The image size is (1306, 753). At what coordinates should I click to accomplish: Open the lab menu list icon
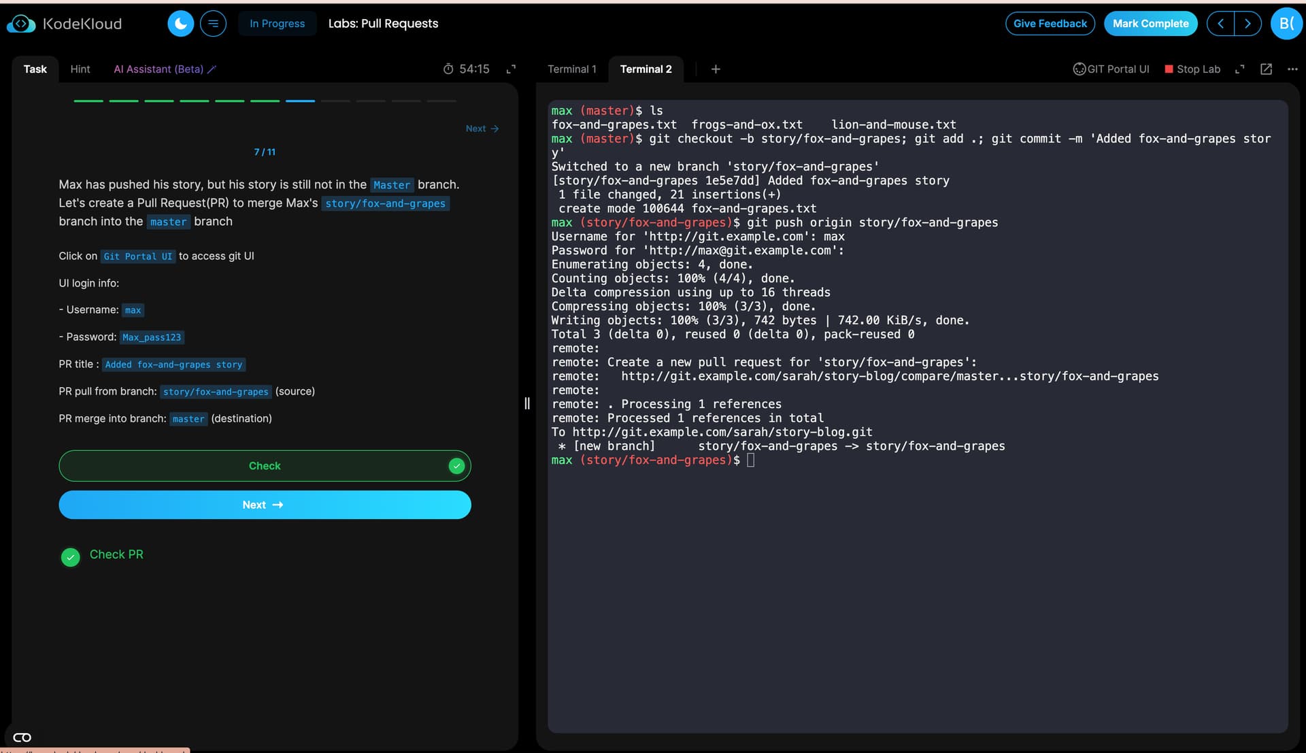[x=213, y=24]
